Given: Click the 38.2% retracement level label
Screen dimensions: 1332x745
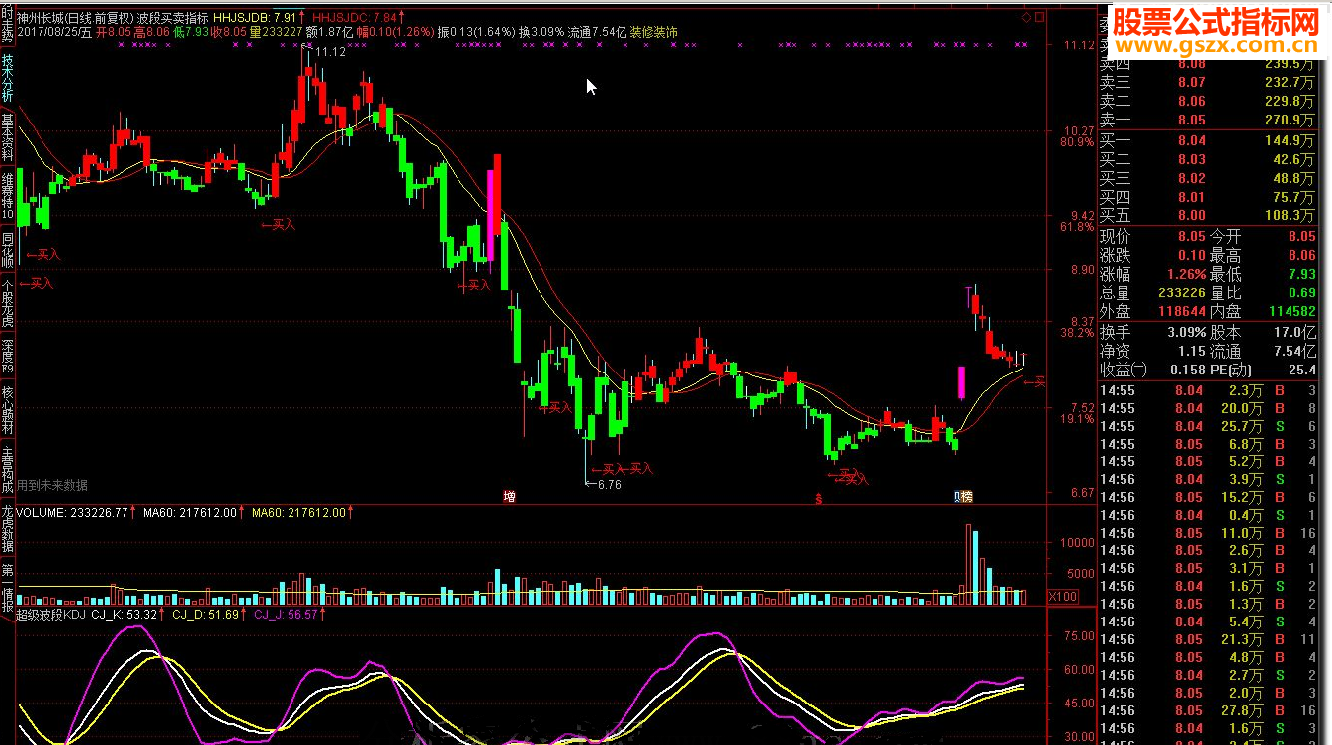Looking at the screenshot, I should click(1077, 334).
